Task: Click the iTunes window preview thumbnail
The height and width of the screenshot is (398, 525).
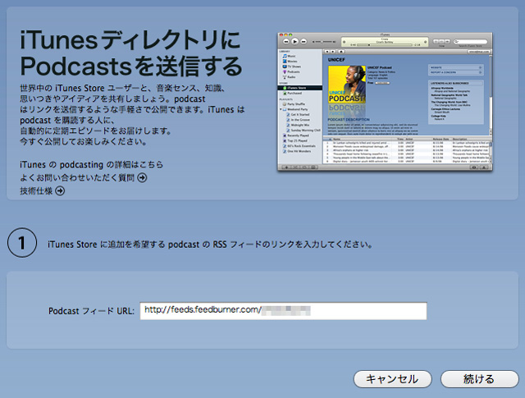Action: point(385,102)
